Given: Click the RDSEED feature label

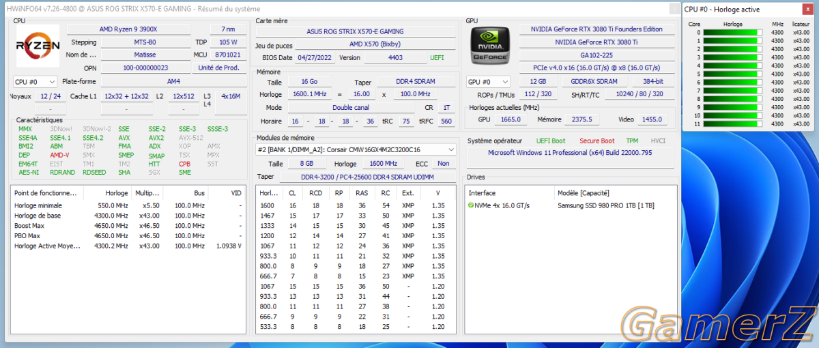Looking at the screenshot, I should (94, 173).
